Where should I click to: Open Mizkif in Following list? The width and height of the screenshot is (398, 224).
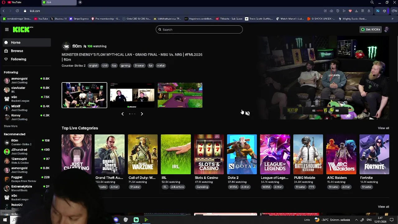click(26, 108)
